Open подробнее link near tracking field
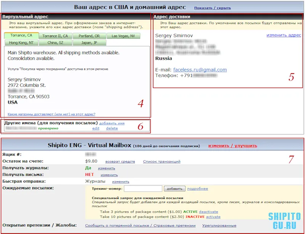This screenshot has height=234, width=305. coord(197,189)
